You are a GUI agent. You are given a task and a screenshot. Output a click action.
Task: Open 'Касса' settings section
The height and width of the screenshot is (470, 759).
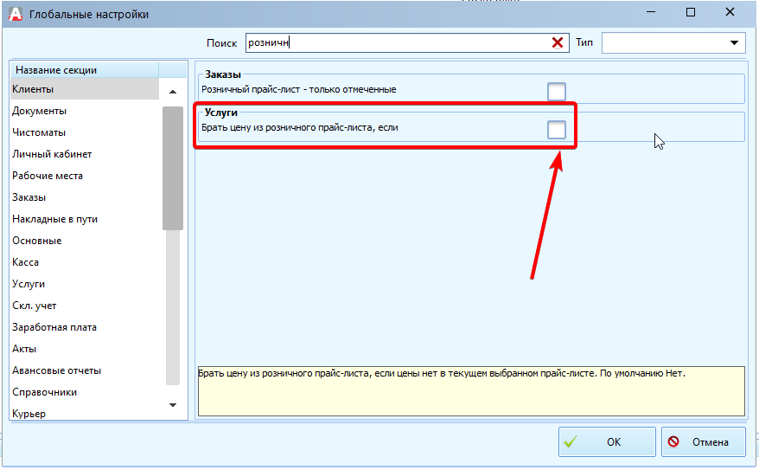[25, 262]
